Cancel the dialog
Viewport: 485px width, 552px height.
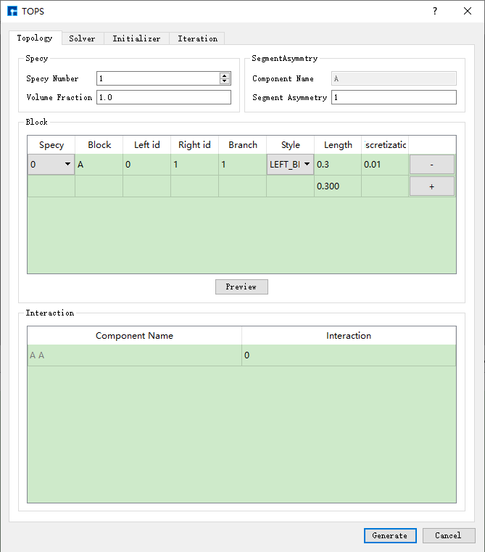pos(448,535)
